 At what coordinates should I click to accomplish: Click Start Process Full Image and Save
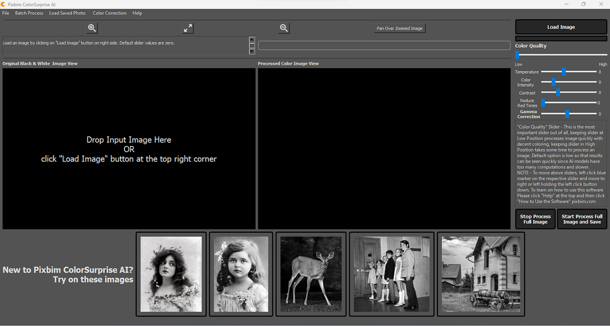coord(582,219)
